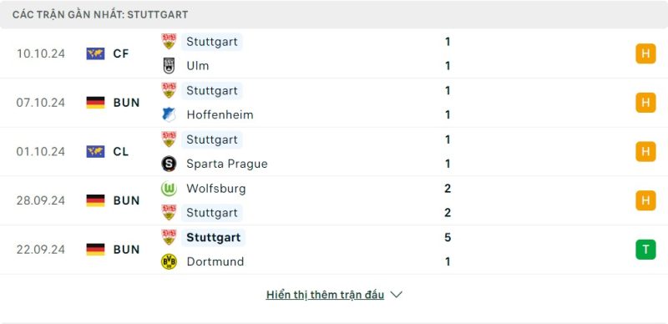Image resolution: width=668 pixels, height=324 pixels.
Task: Click the world flag icon next to CF
Action: [x=95, y=53]
